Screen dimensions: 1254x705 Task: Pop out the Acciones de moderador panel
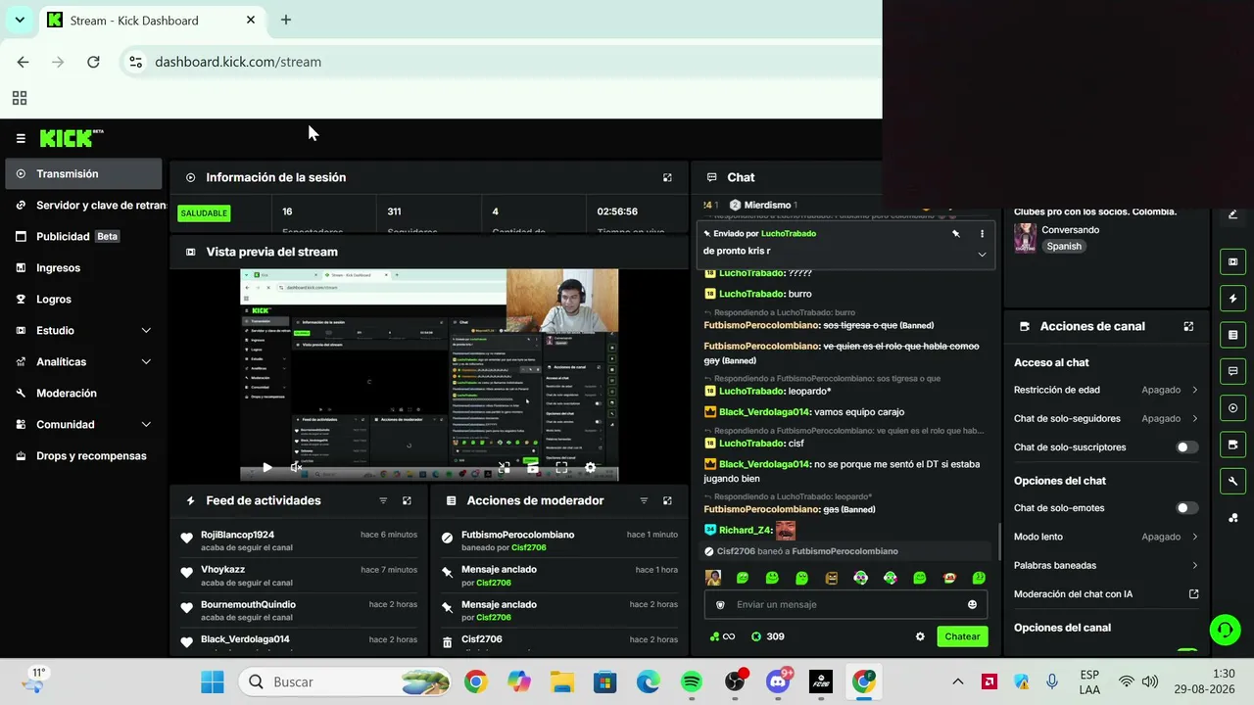click(667, 500)
